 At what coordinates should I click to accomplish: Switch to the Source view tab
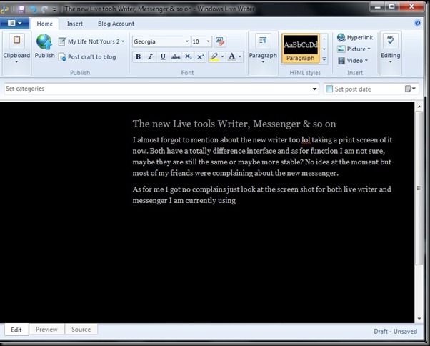click(81, 330)
